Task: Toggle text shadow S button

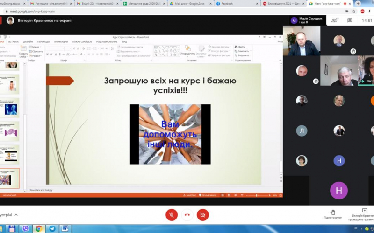Action: pos(60,55)
